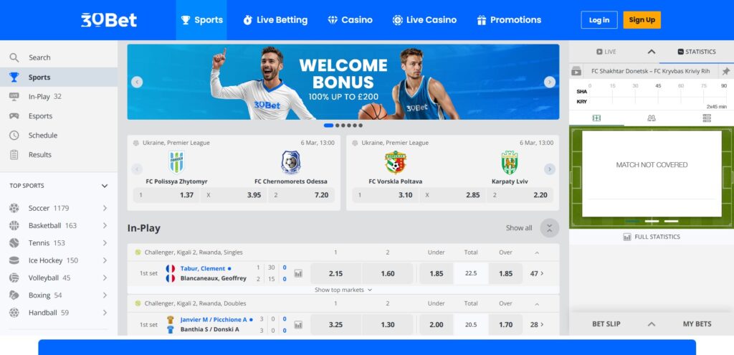Viewport: 734px width, 355px height.
Task: Open statistics icon for Tabur vs Blancaneaux
Action: pyautogui.click(x=298, y=273)
